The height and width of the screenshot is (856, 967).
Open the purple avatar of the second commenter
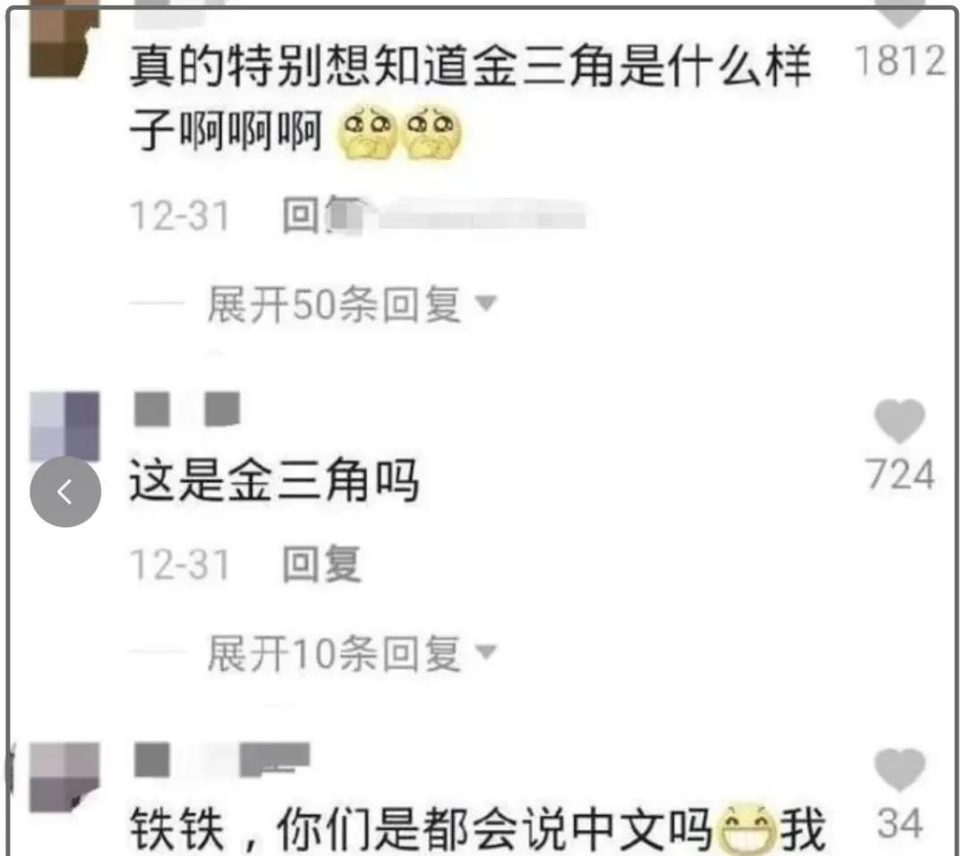pyautogui.click(x=64, y=426)
